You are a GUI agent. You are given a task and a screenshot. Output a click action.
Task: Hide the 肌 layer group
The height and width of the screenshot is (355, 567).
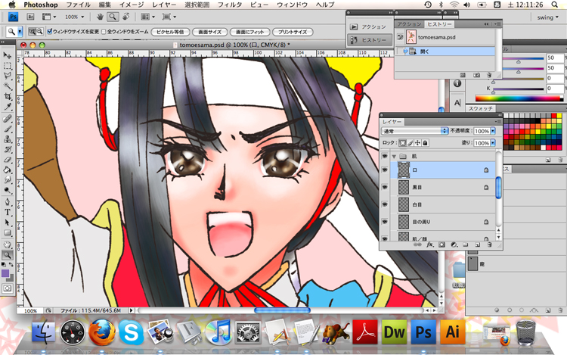pos(385,156)
